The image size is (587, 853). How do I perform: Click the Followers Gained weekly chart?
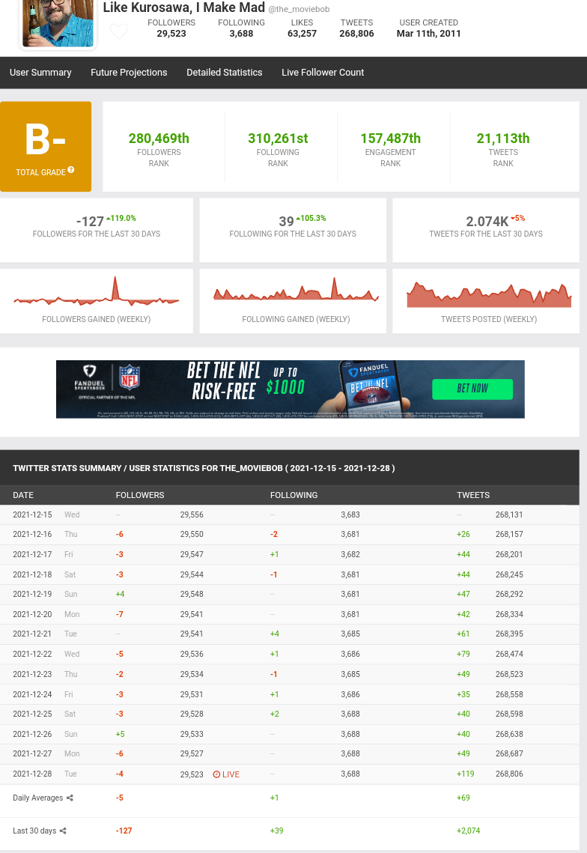point(97,294)
